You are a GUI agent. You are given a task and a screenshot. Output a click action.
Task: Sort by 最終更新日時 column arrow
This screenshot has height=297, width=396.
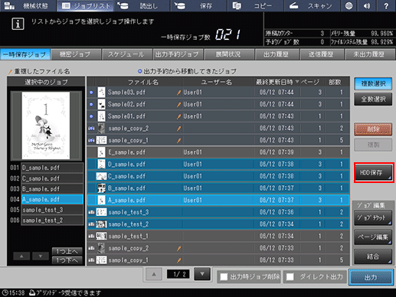(x=297, y=82)
